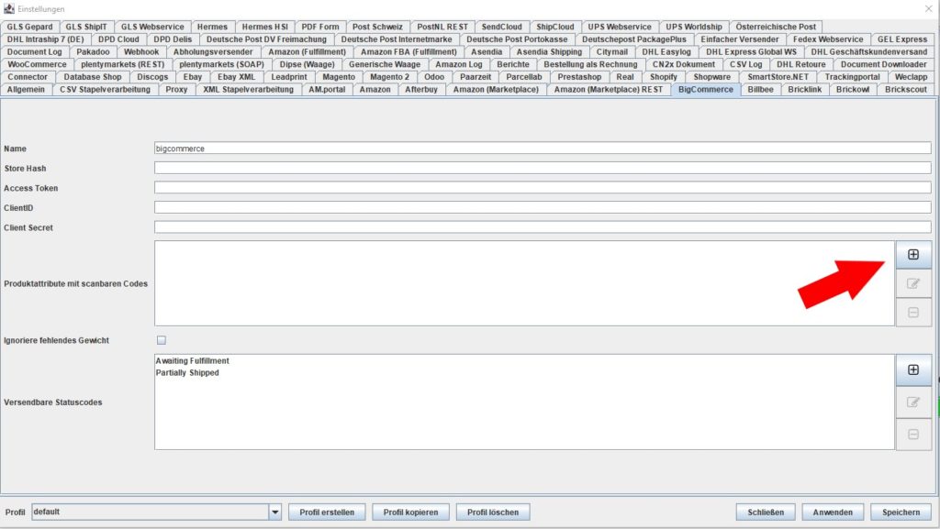Open the Document Log tab
The width and height of the screenshot is (940, 529).
[34, 52]
